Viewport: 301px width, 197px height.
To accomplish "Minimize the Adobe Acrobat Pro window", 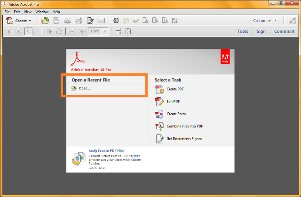I will [273, 3].
